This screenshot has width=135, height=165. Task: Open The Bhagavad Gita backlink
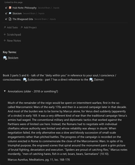tap(23, 19)
